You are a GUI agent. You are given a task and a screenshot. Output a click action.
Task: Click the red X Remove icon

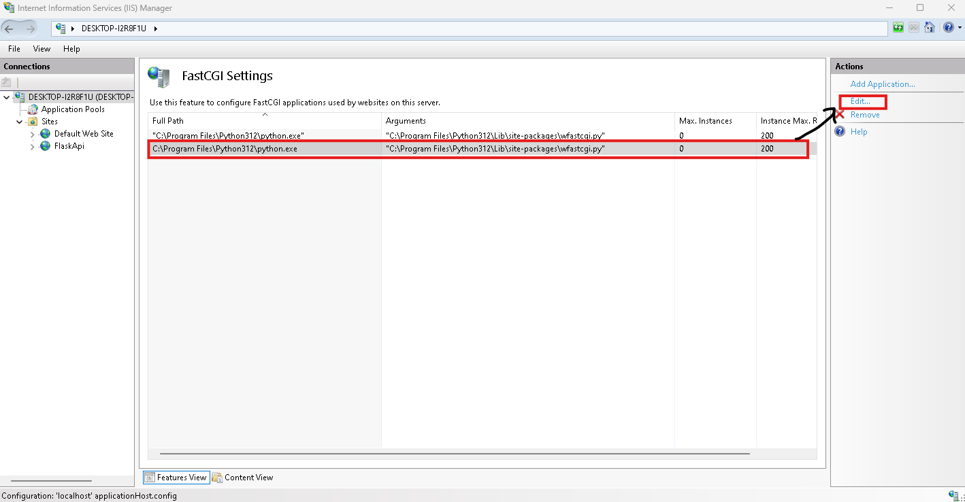[x=840, y=115]
